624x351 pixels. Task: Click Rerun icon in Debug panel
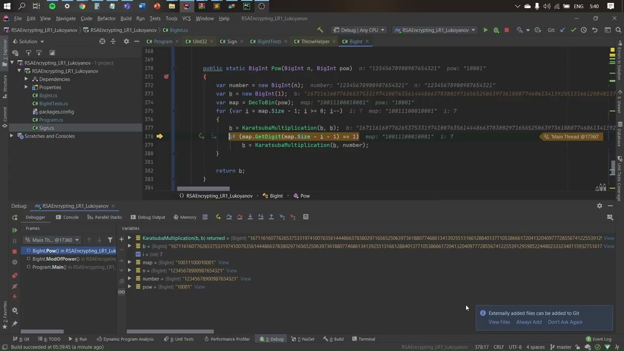[x=15, y=217]
